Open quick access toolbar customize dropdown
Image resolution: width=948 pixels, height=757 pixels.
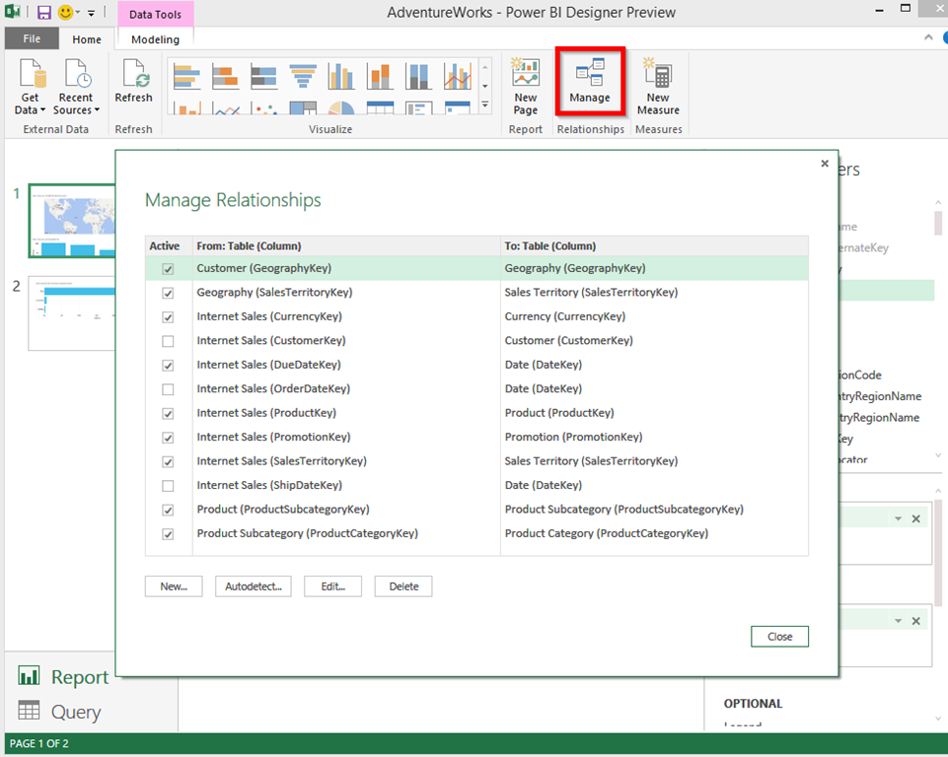click(x=91, y=13)
